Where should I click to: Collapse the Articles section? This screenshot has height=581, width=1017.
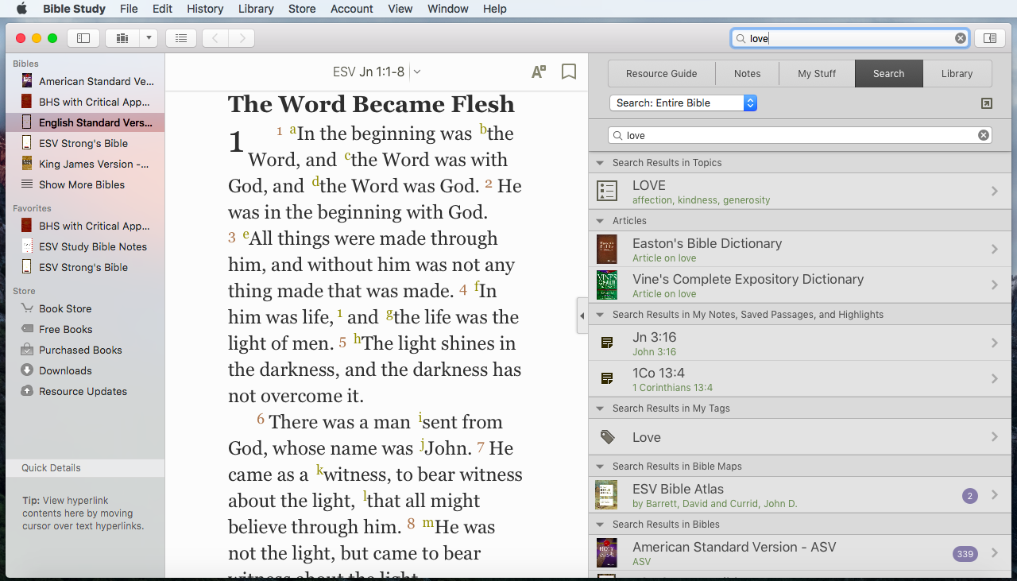click(x=600, y=221)
